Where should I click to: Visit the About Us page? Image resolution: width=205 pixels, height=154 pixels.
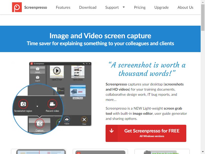(185, 7)
